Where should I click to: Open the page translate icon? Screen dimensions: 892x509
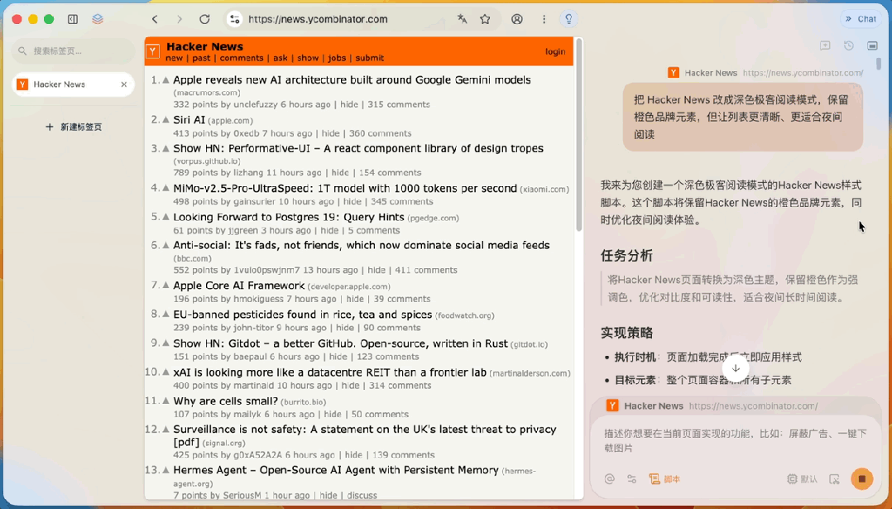tap(462, 19)
